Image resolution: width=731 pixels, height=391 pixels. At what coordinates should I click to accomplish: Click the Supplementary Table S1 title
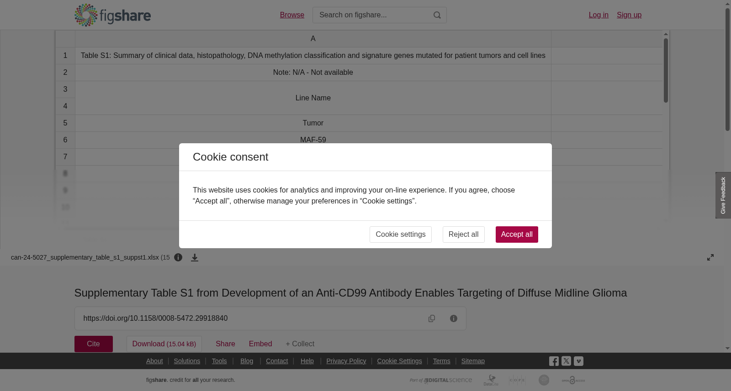(x=350, y=293)
